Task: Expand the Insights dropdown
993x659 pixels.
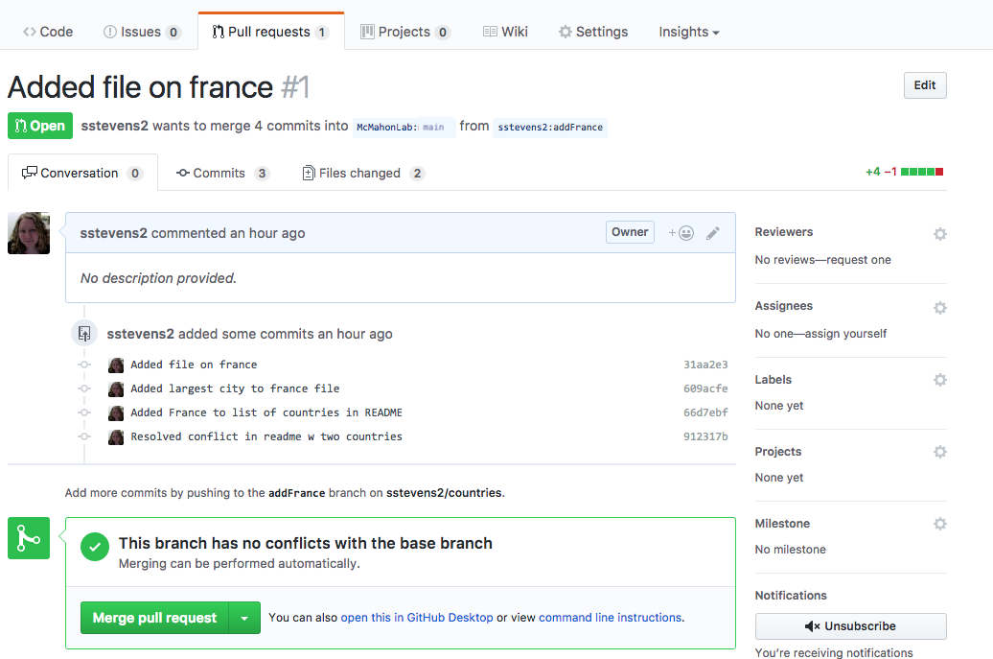Action: [689, 32]
